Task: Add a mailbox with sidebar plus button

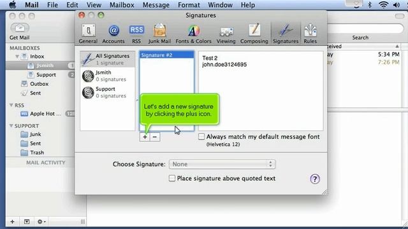Action: coord(12,222)
